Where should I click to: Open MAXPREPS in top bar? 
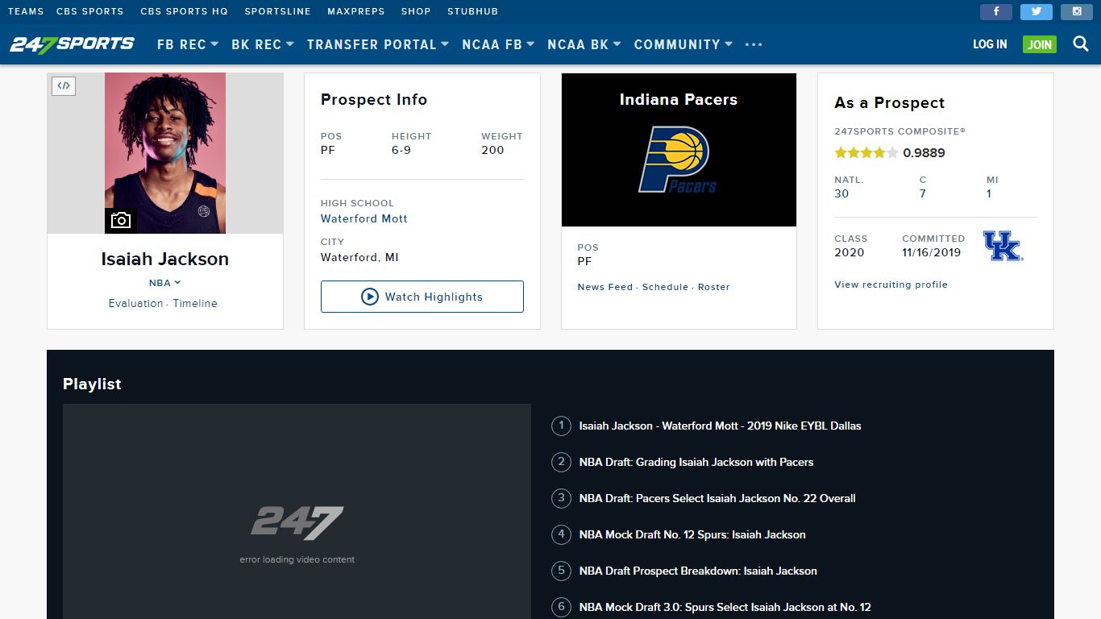(356, 11)
